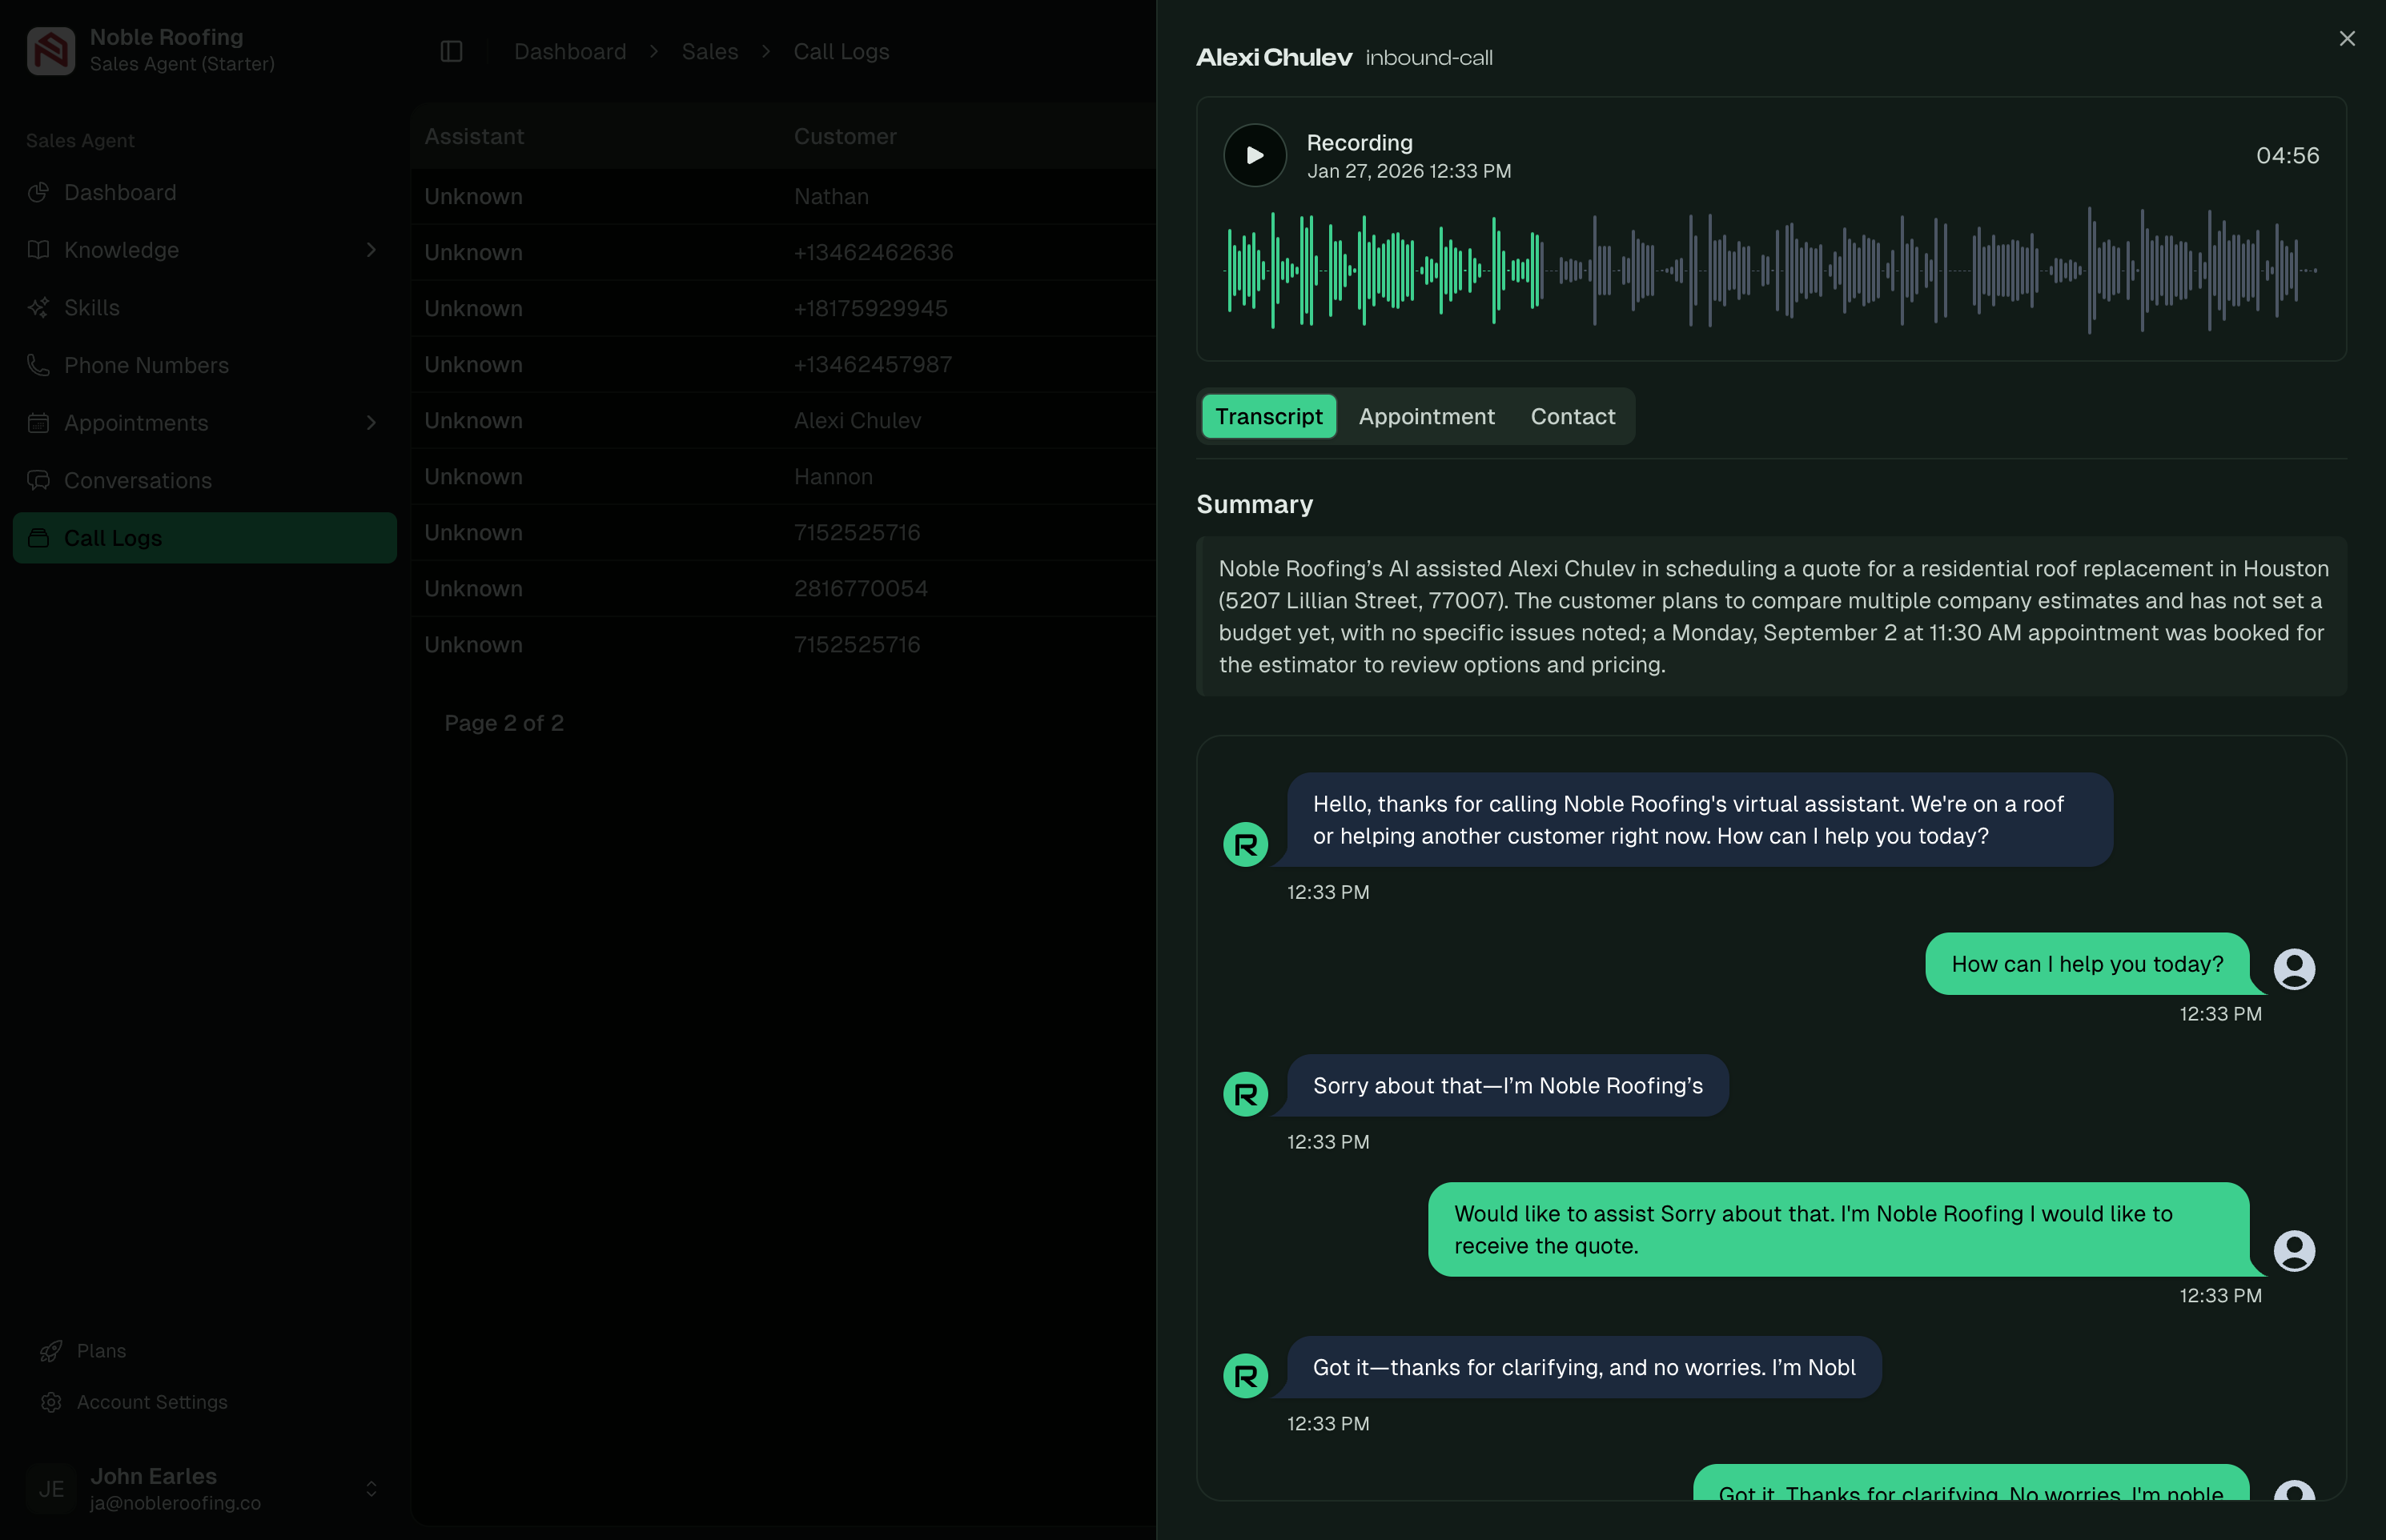
Task: Select the Conversations chat icon
Action: pos(38,480)
